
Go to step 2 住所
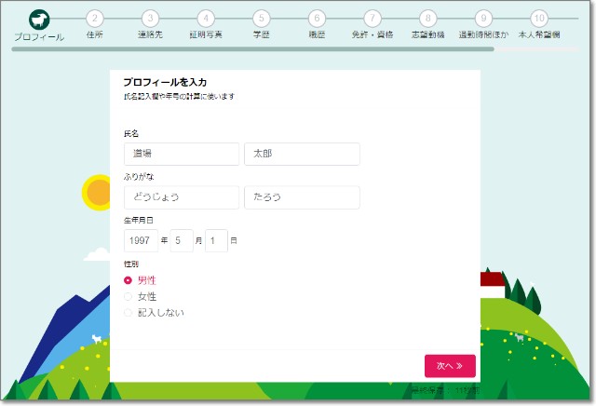[x=94, y=19]
